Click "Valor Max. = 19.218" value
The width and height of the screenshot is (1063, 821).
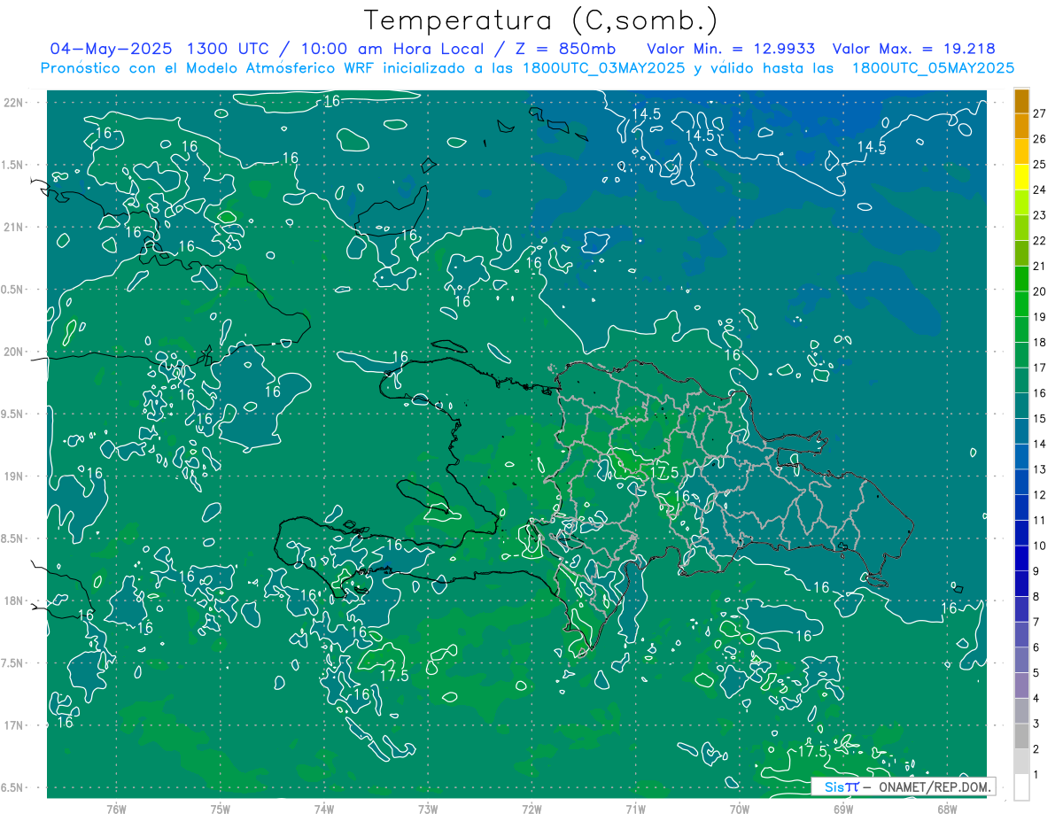[x=916, y=49]
